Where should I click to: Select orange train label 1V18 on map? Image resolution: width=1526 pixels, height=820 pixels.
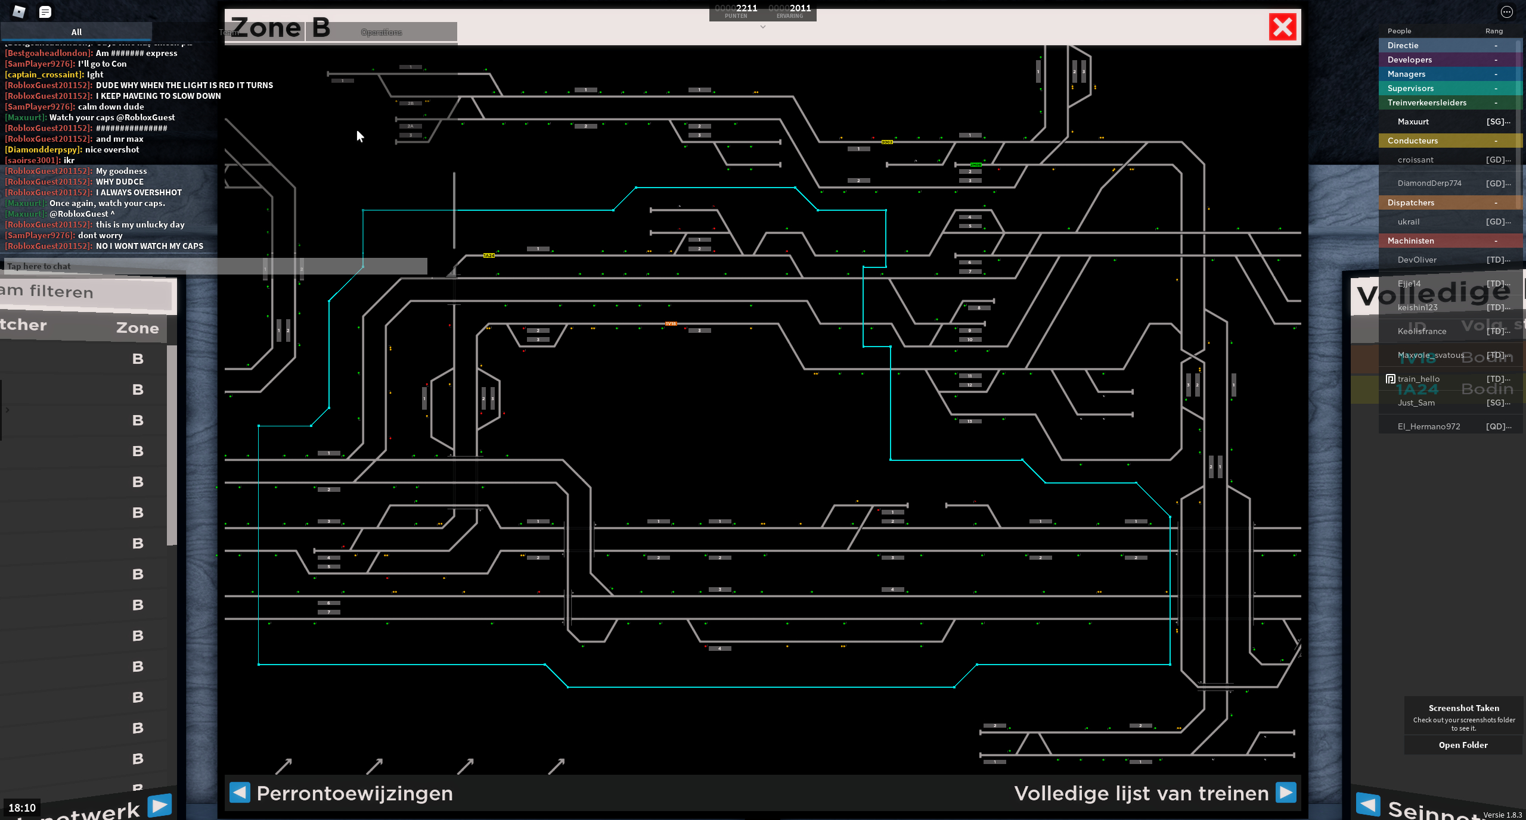coord(671,324)
